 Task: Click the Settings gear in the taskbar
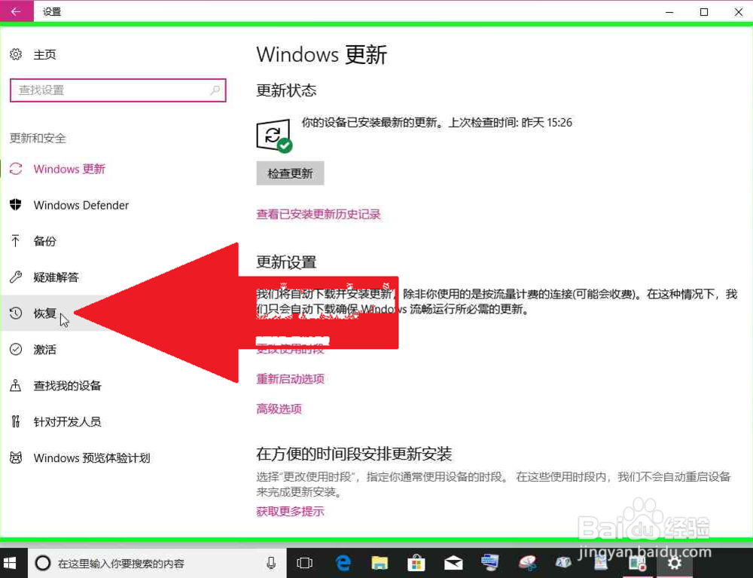click(x=675, y=563)
